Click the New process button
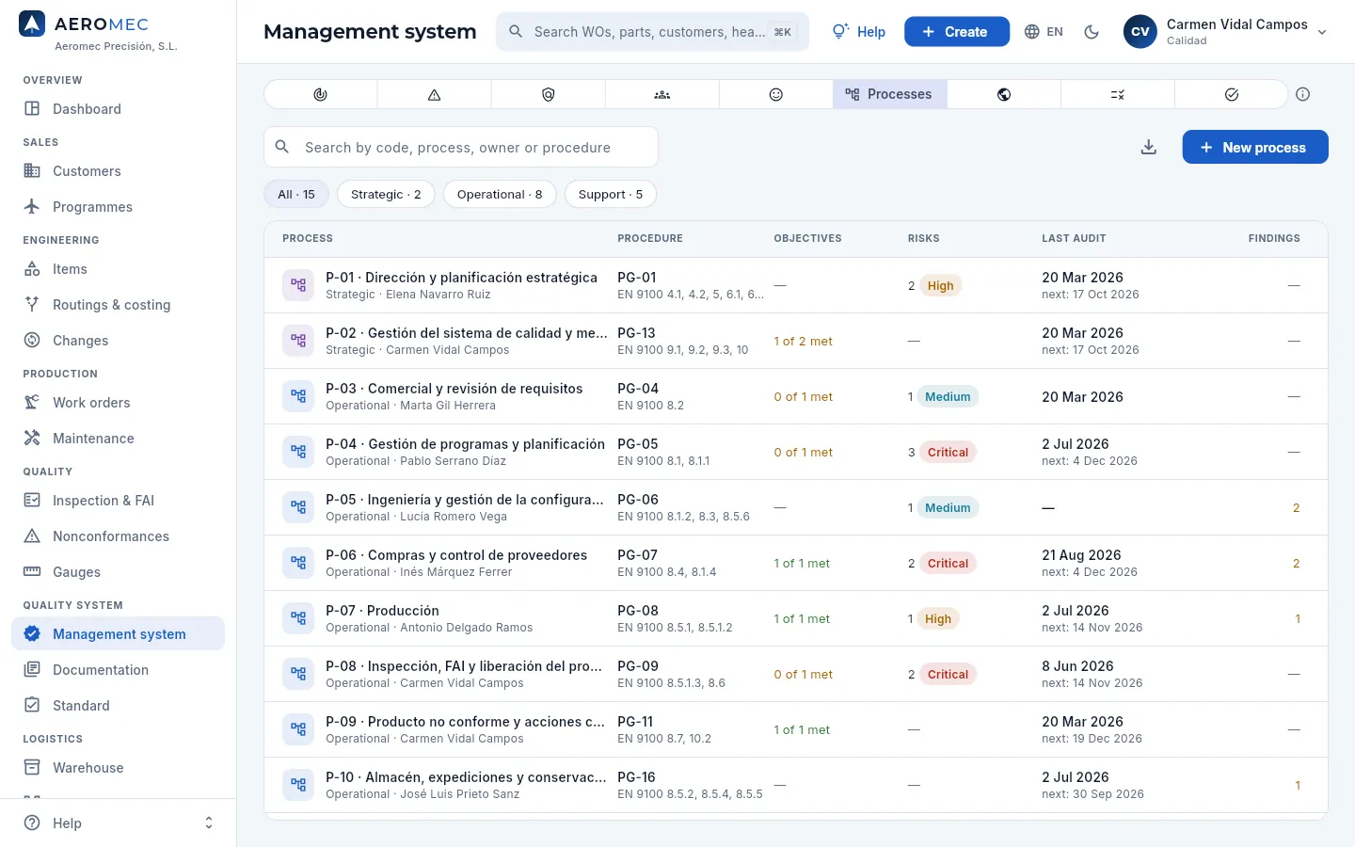Screen dimensions: 1355x847 coord(1255,147)
